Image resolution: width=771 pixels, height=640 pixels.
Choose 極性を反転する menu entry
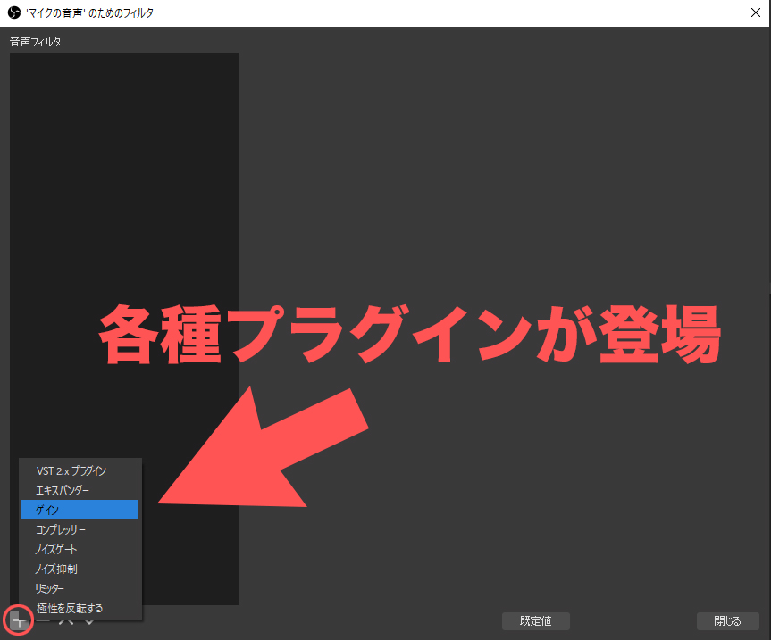[80, 608]
